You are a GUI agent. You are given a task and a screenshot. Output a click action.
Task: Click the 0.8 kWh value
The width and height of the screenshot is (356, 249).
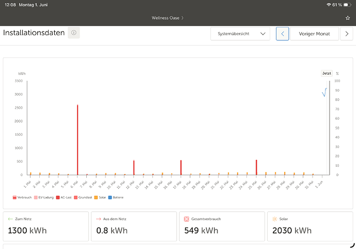click(x=112, y=230)
